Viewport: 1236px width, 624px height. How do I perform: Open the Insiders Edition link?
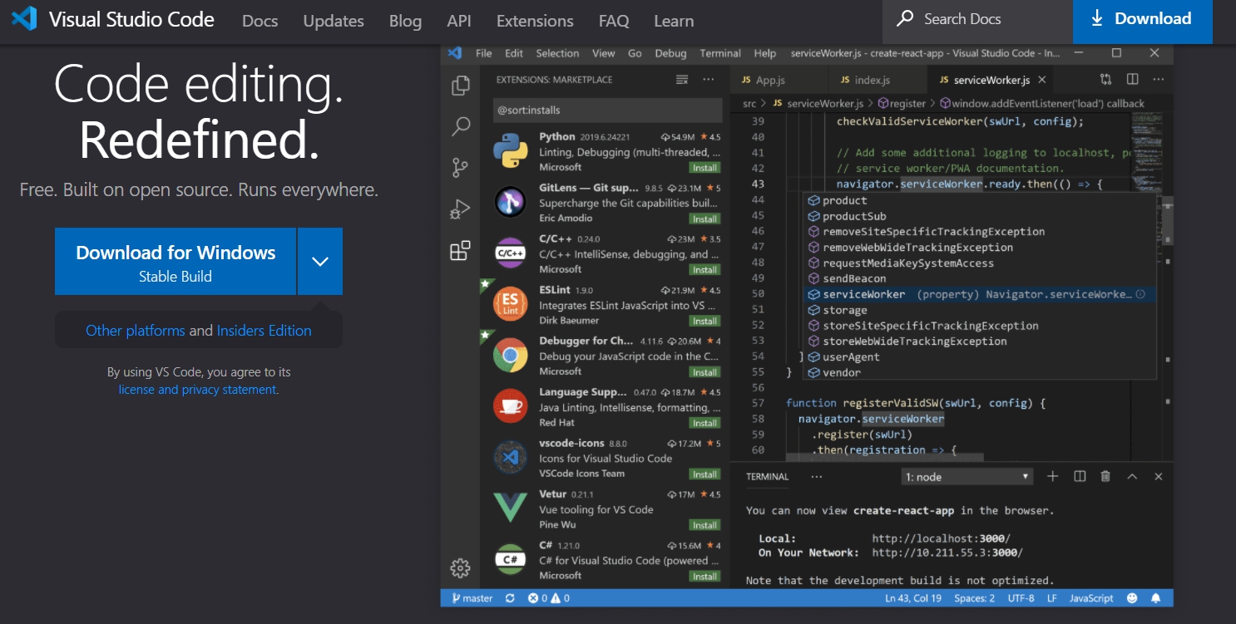[x=265, y=331]
